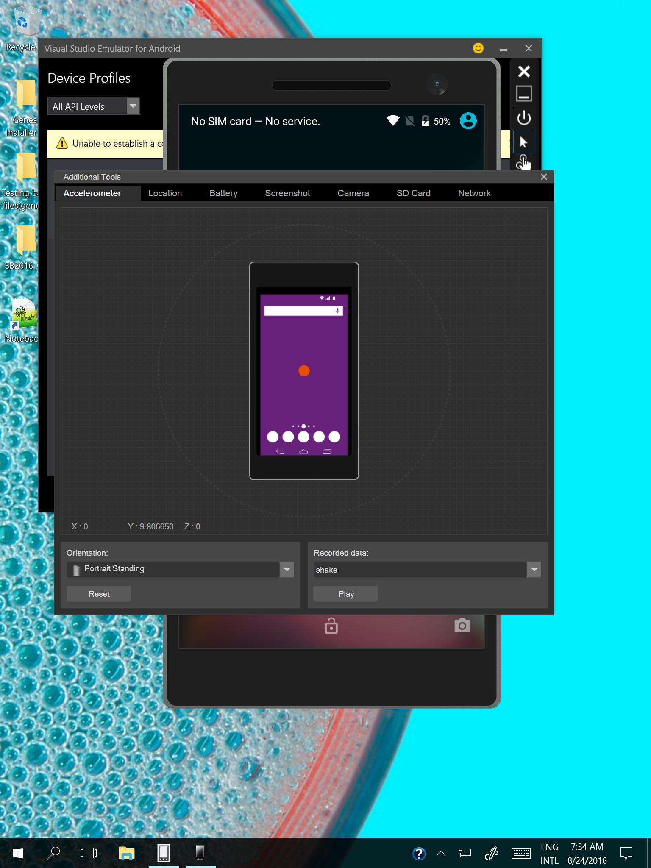Click the ENG INTL language indicator

click(549, 854)
